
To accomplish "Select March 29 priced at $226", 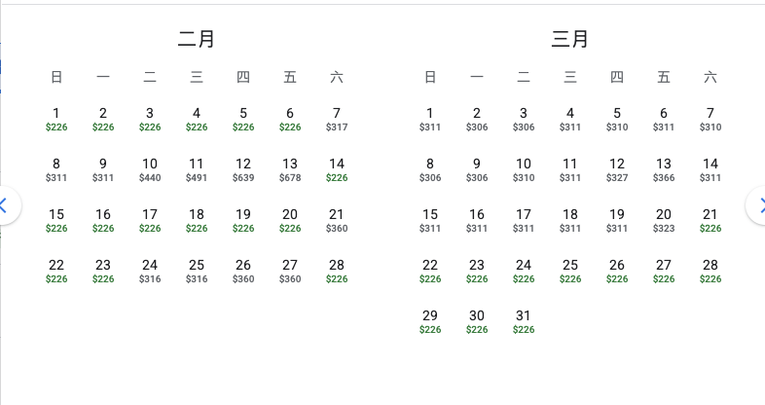I will [430, 321].
